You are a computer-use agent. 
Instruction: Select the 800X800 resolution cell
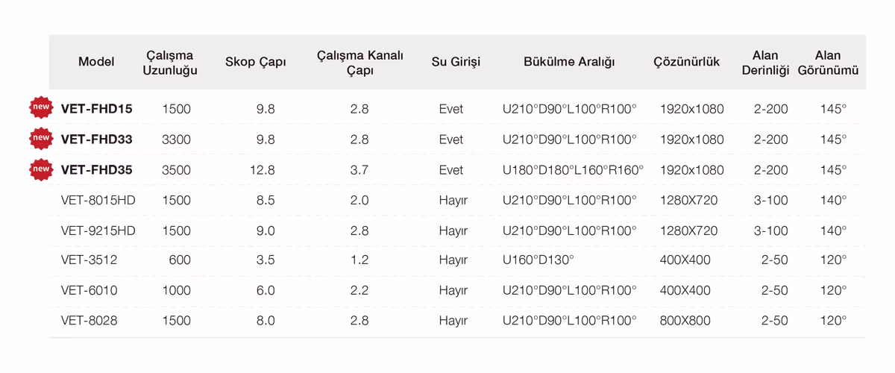coord(685,321)
